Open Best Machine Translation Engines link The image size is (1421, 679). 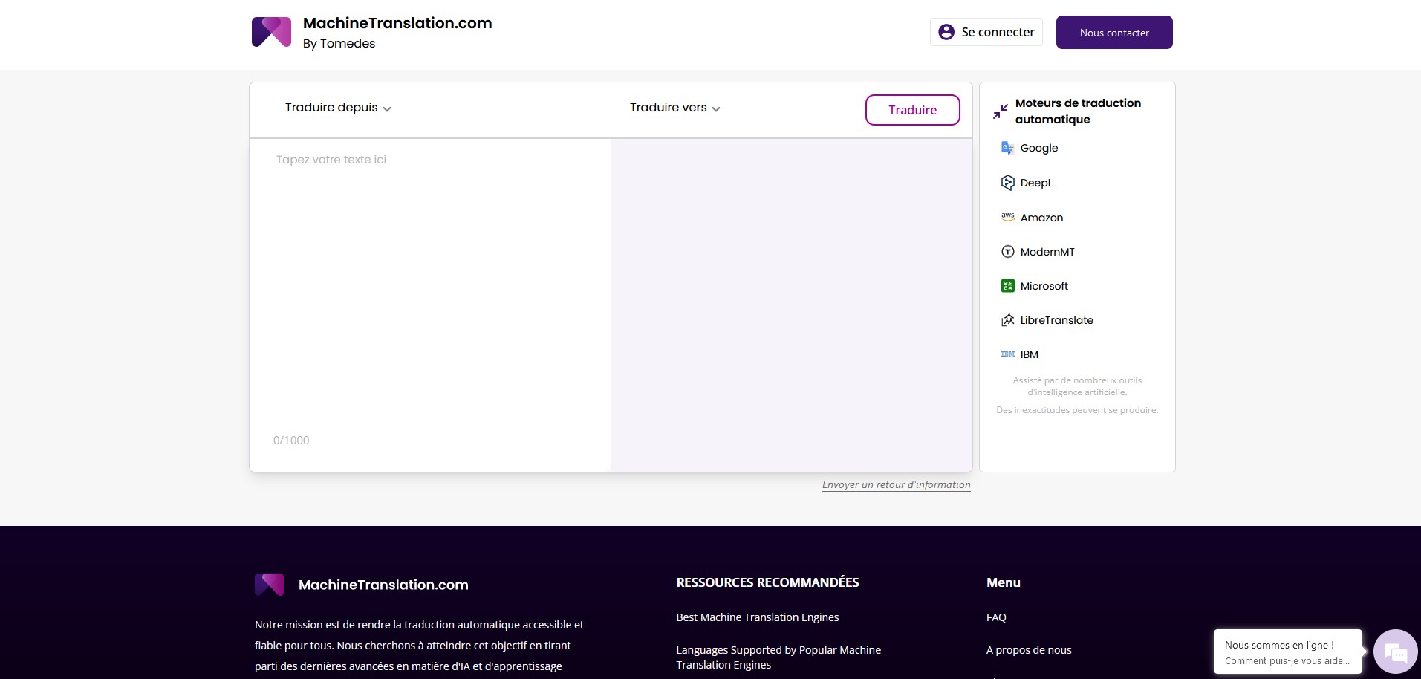point(757,617)
